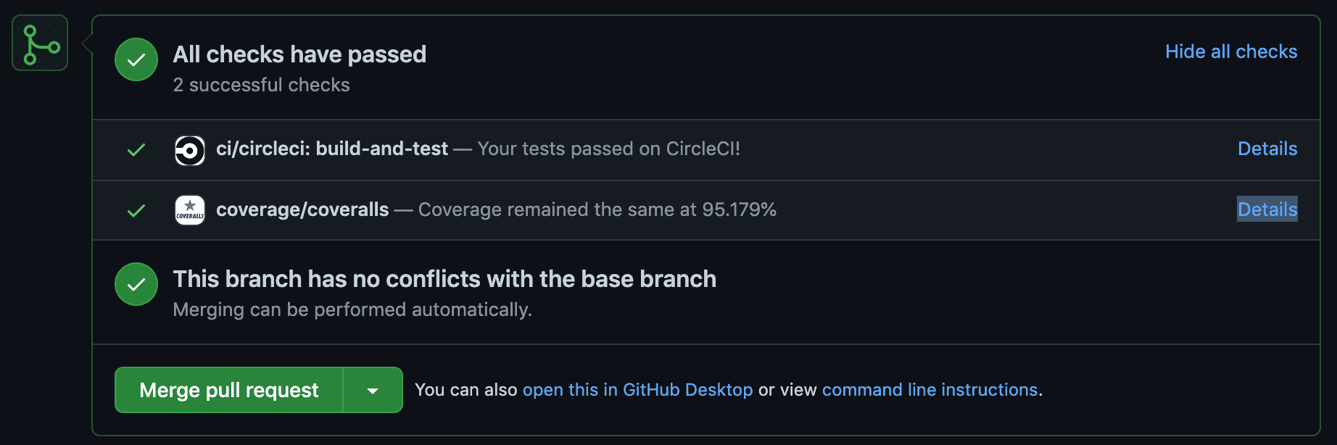Click the green check beside no conflicts message

coord(136,284)
